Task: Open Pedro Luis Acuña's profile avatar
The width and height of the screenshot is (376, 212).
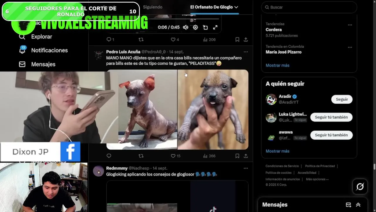Action: (x=98, y=55)
